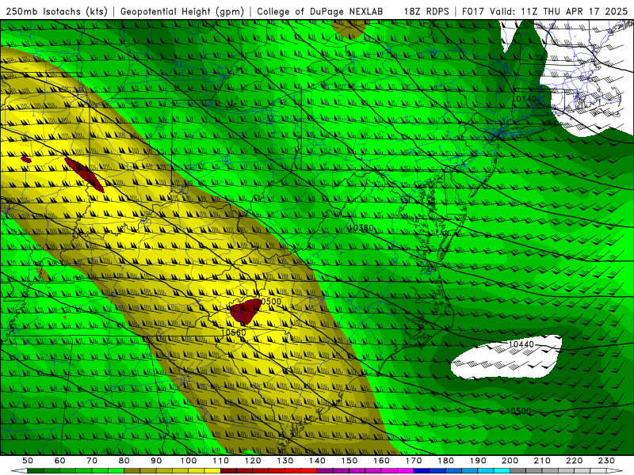Click the 110 value on the color scale
This screenshot has height=475, width=634.
pos(221,461)
